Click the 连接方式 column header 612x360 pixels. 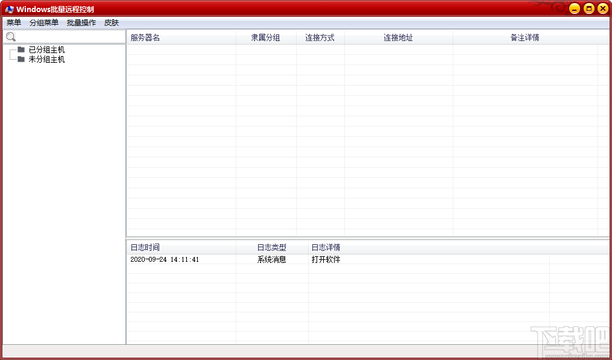click(321, 37)
